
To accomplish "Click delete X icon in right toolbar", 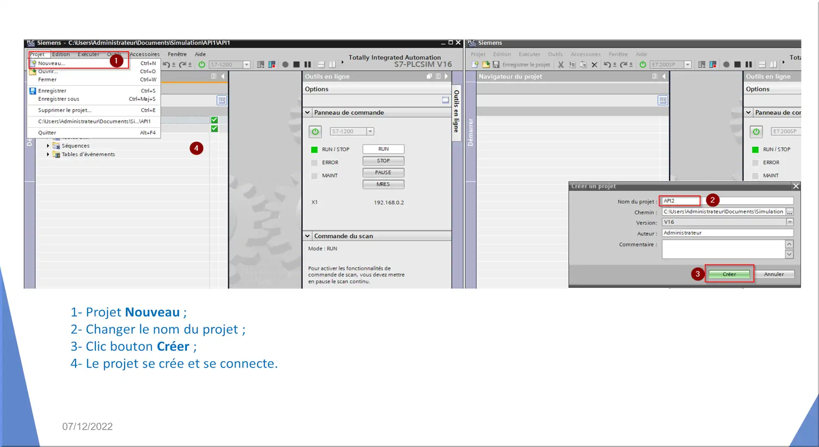I will [x=594, y=65].
